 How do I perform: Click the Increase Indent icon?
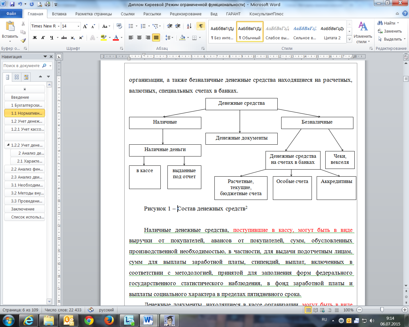178,26
